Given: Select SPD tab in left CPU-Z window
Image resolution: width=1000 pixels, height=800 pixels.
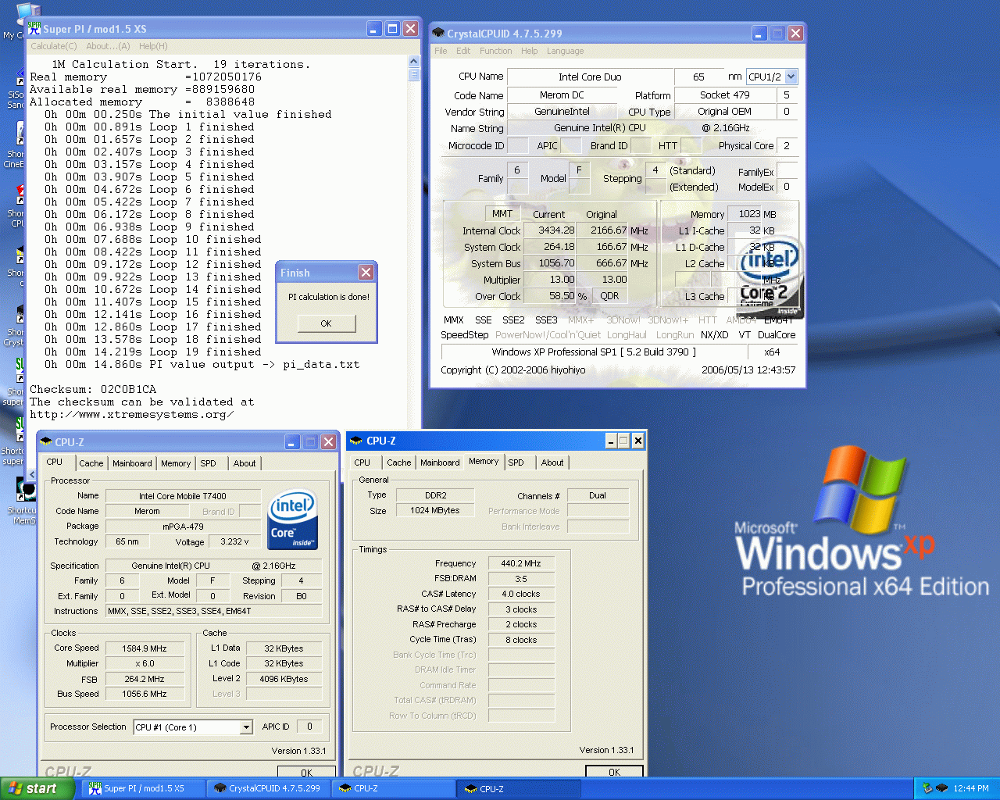Looking at the screenshot, I should click(208, 463).
